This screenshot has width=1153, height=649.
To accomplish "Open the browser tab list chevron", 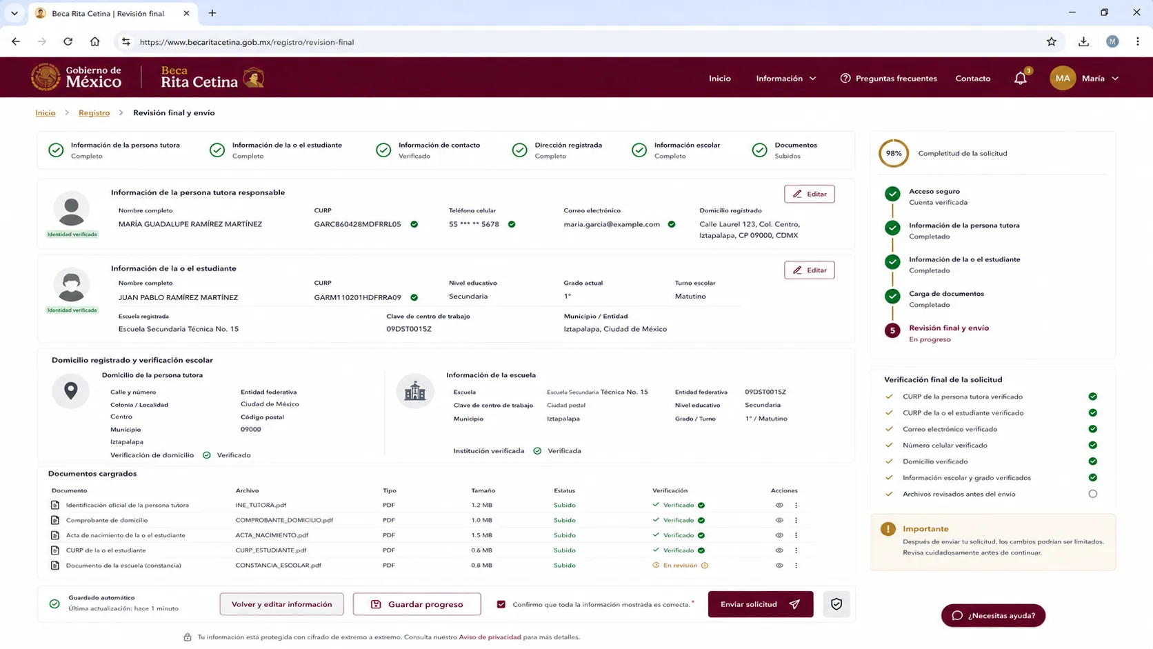I will coord(14,13).
